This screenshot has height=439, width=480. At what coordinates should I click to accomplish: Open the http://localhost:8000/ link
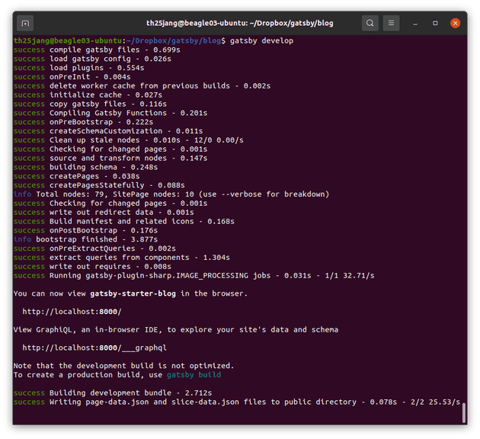click(72, 311)
